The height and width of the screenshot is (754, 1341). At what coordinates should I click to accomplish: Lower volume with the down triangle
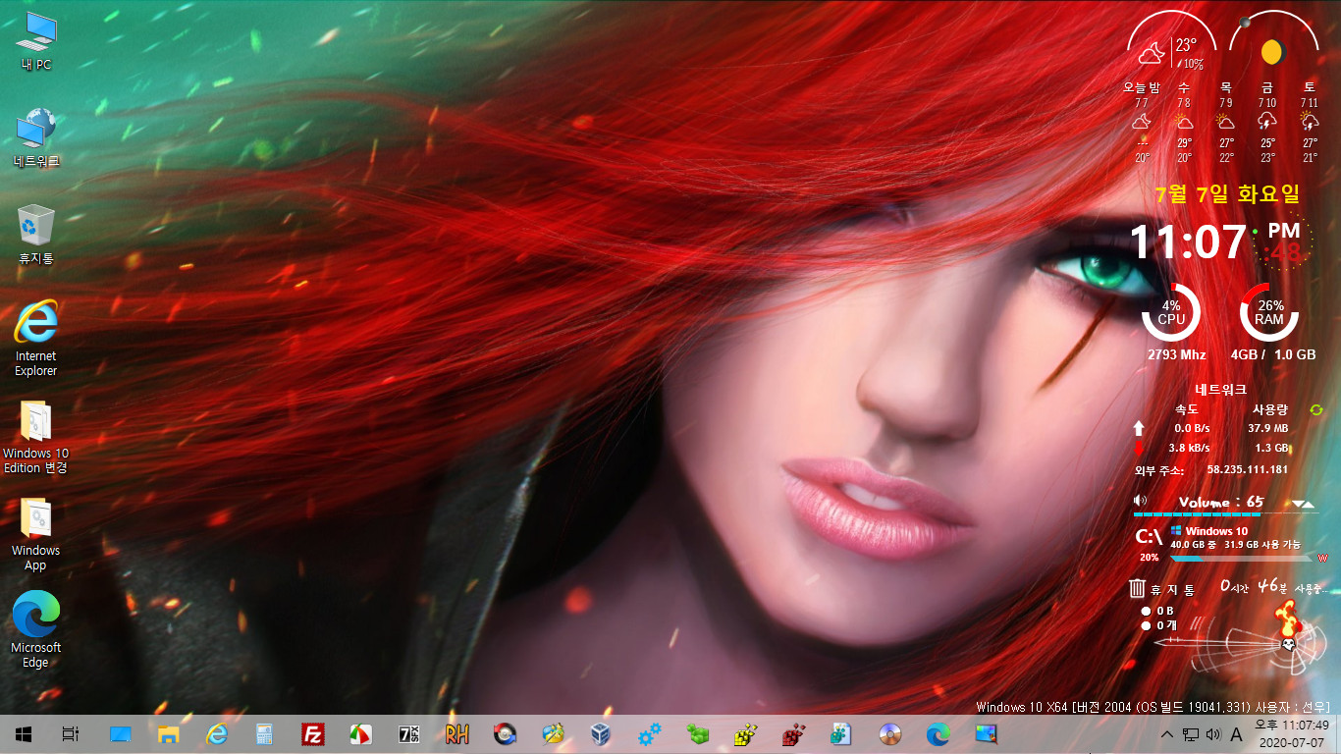1298,504
